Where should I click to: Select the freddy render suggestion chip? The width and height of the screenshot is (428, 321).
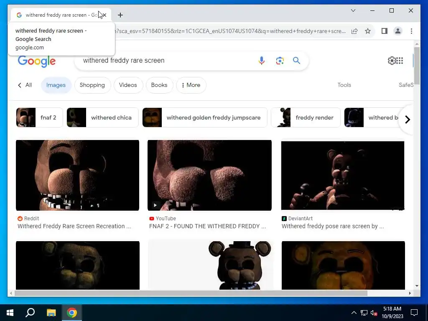[306, 117]
